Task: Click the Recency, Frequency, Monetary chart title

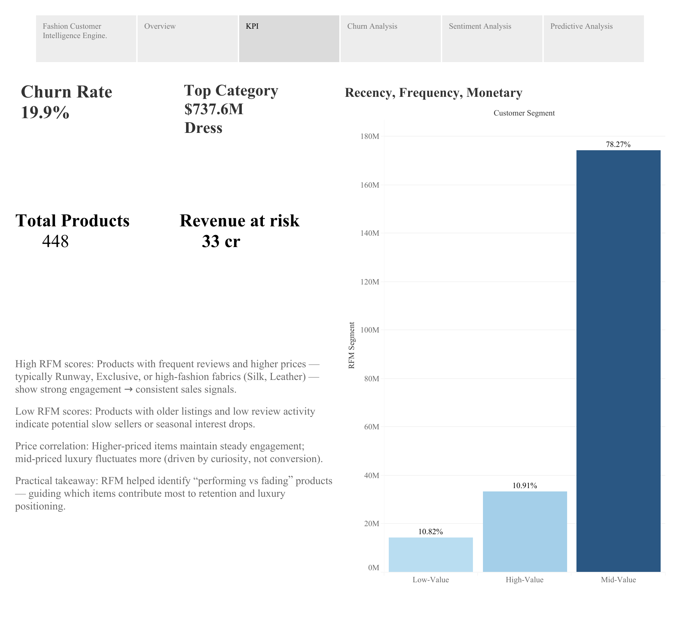Action: coord(433,93)
